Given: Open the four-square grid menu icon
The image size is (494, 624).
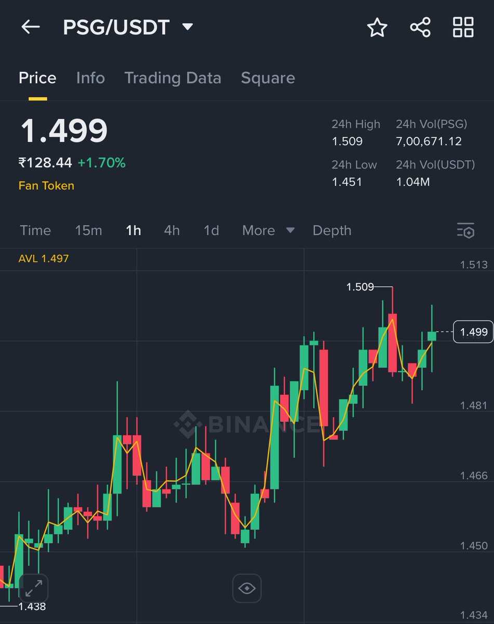Looking at the screenshot, I should tap(463, 27).
